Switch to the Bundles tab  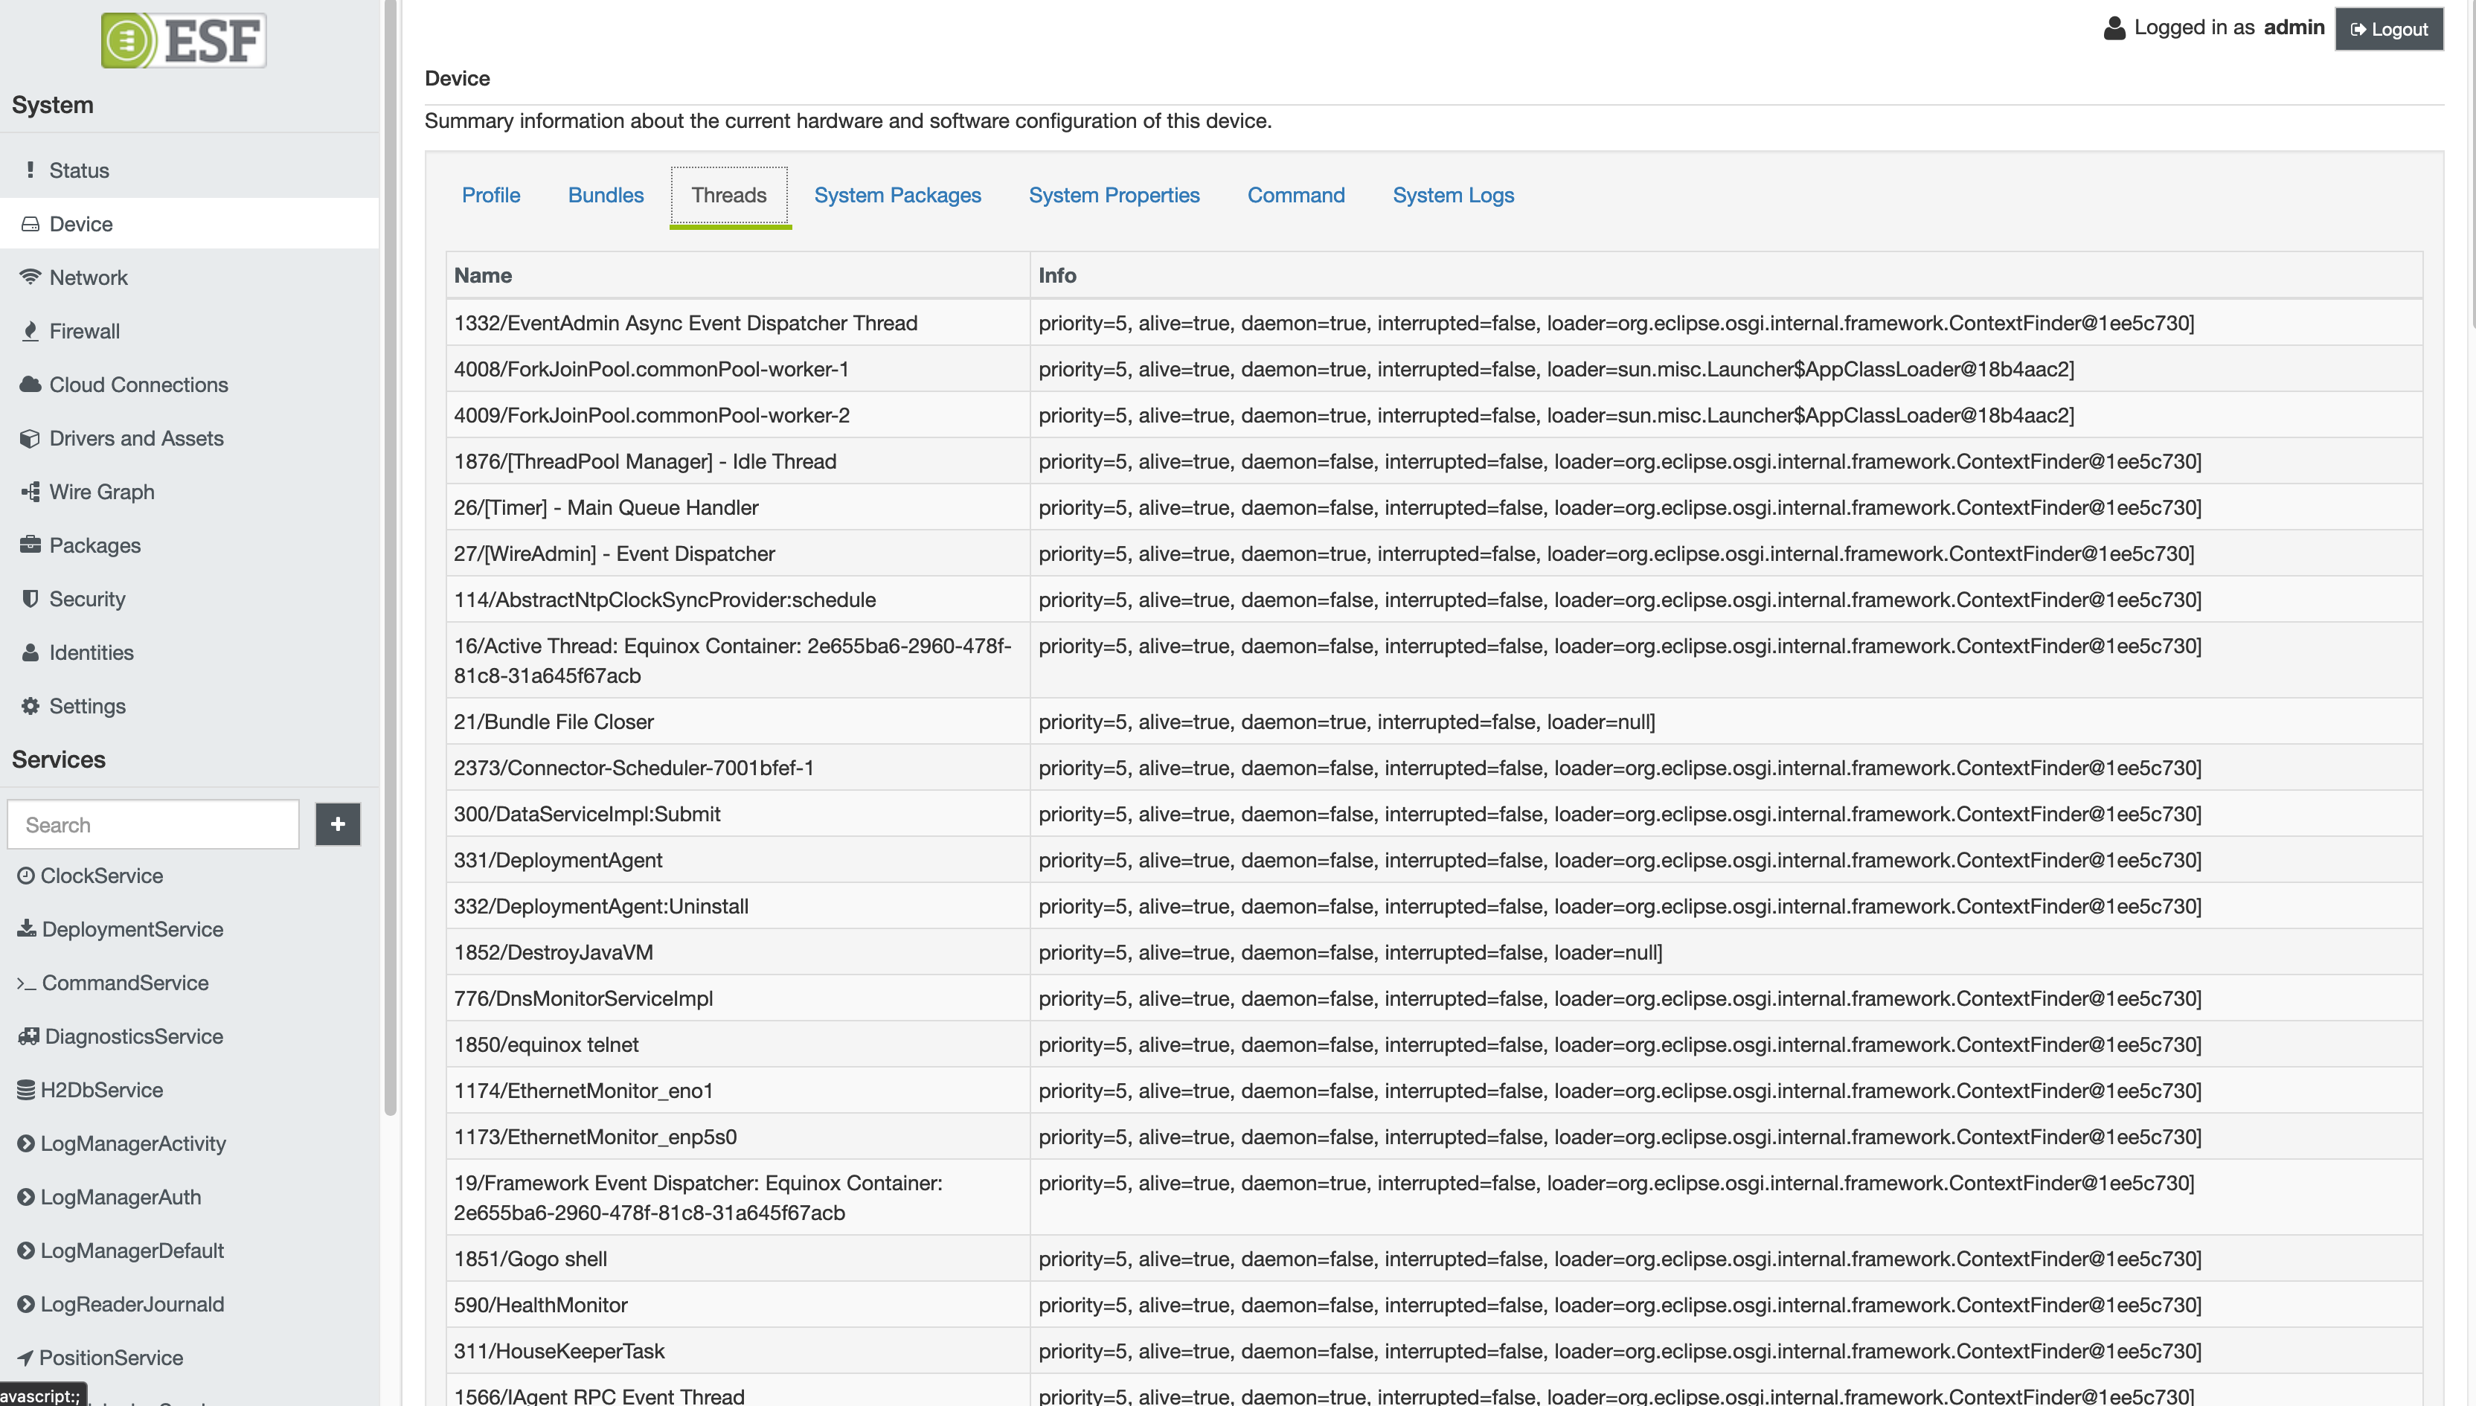pos(606,195)
